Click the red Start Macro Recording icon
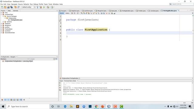 pyautogui.click(x=107, y=13)
